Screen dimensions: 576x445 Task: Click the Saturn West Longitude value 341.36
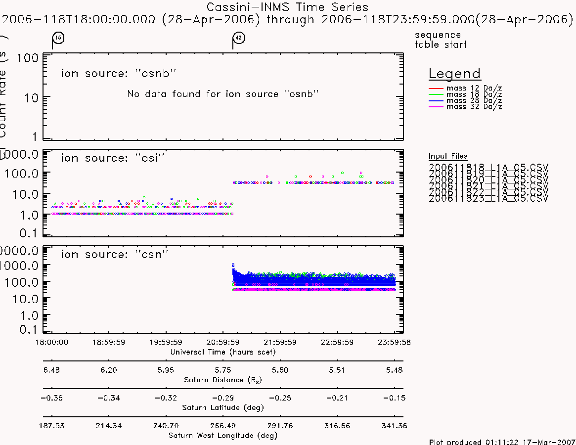click(394, 426)
